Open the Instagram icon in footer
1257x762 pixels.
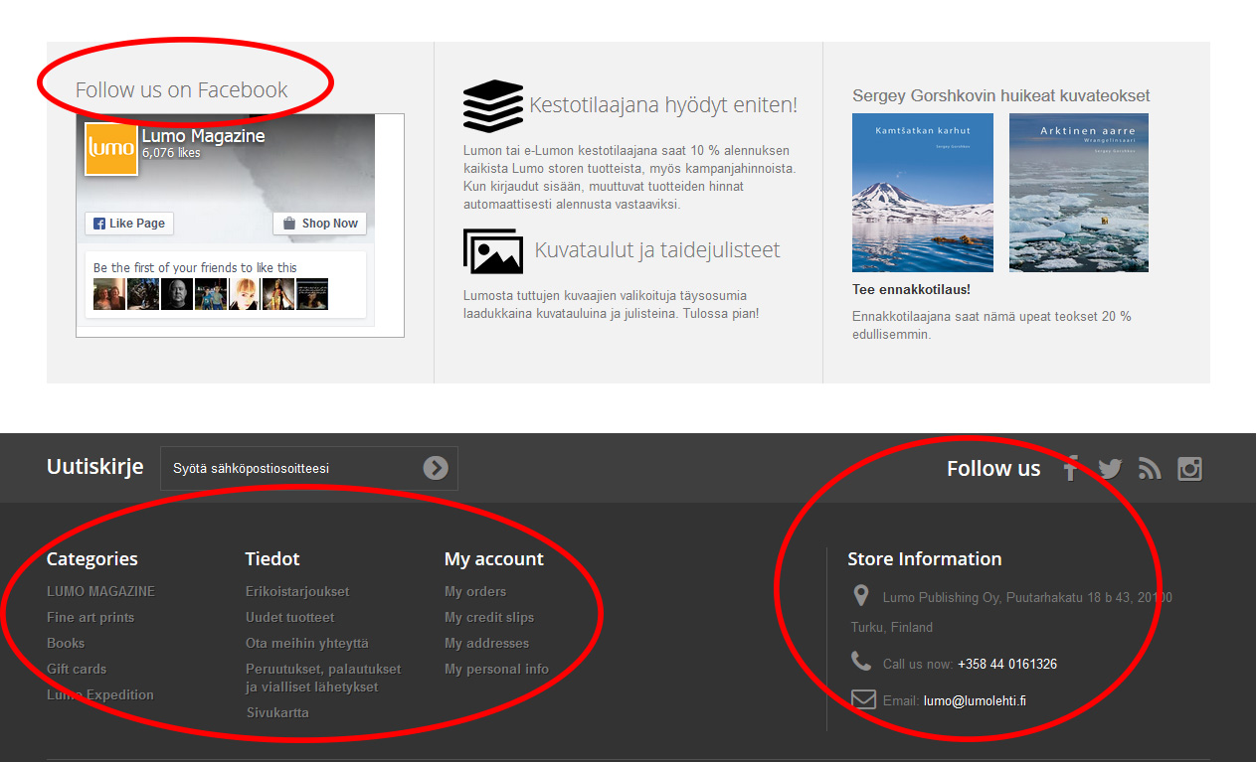[1189, 469]
